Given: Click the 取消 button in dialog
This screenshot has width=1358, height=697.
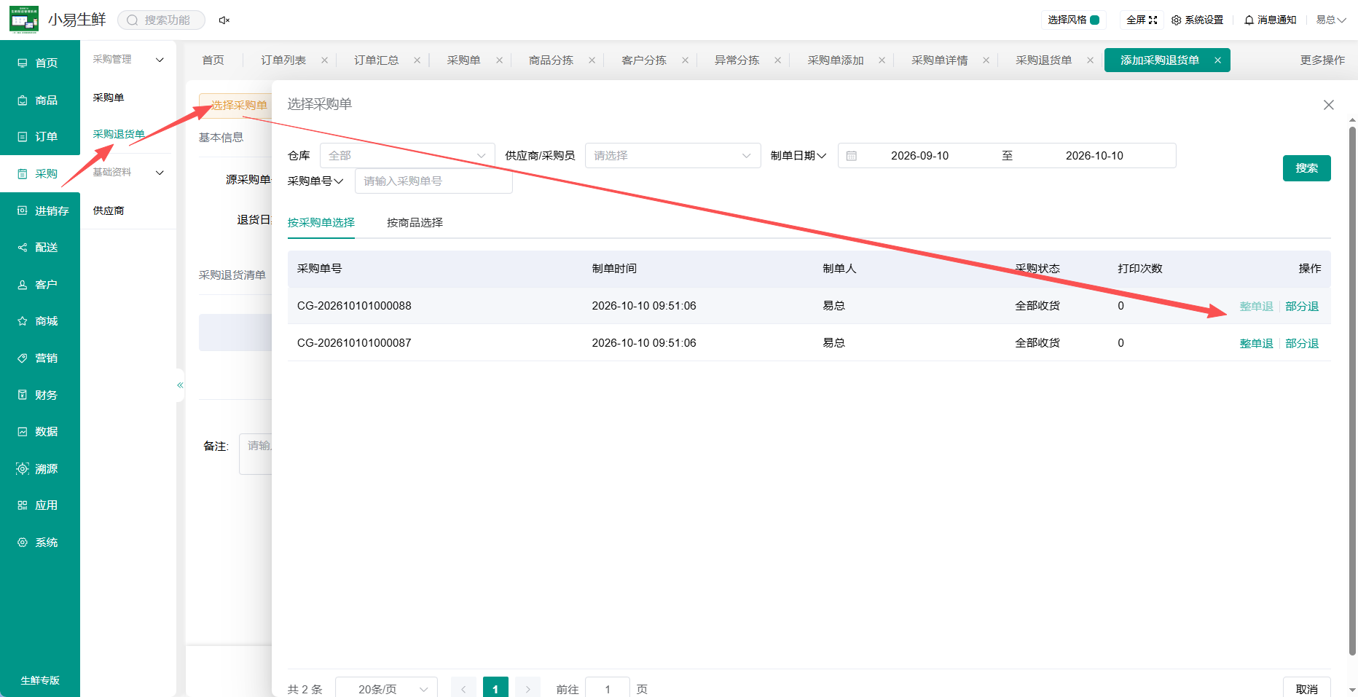Looking at the screenshot, I should point(1306,688).
